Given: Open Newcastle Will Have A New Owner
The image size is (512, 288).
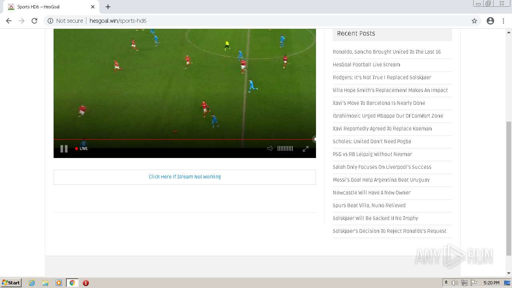Looking at the screenshot, I should (x=371, y=193).
